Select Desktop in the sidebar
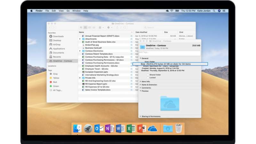The height and width of the screenshot is (144, 256). click(62, 41)
